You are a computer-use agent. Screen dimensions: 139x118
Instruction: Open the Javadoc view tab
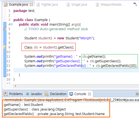34,94
